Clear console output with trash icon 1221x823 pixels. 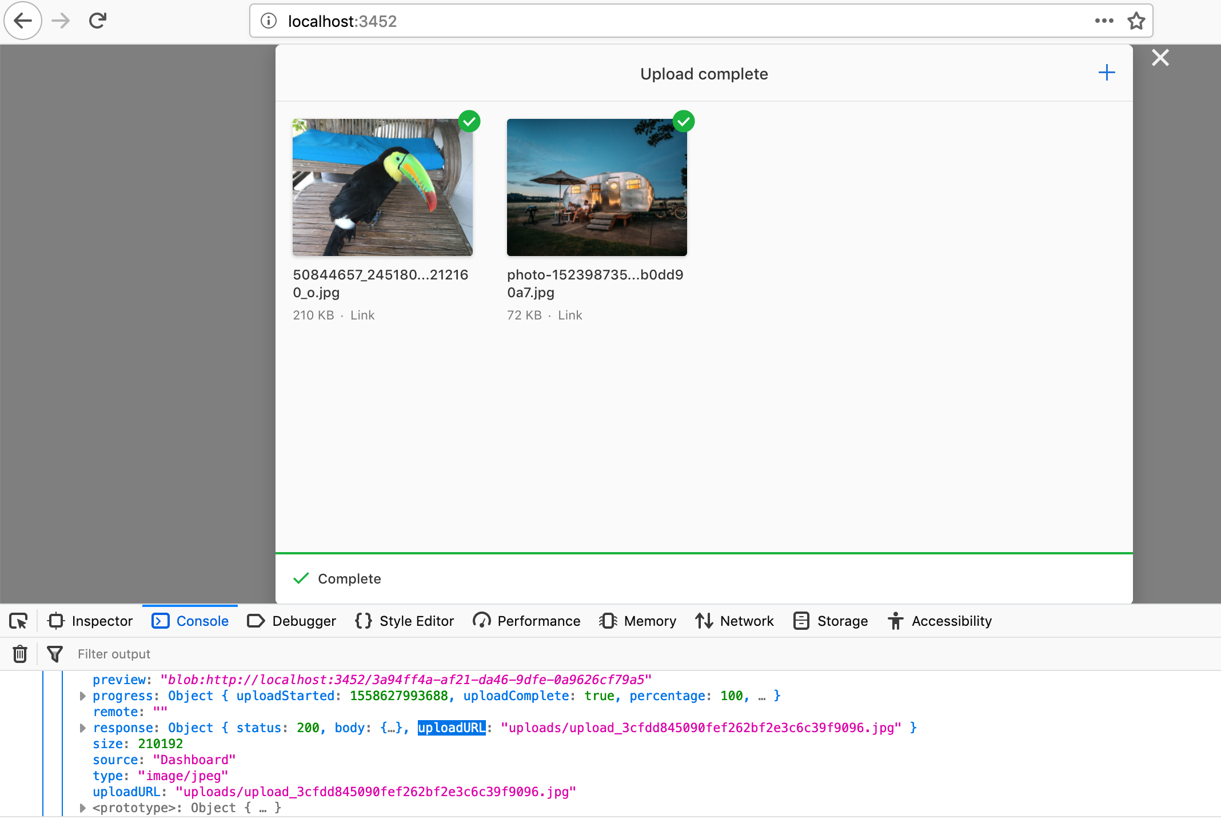19,653
